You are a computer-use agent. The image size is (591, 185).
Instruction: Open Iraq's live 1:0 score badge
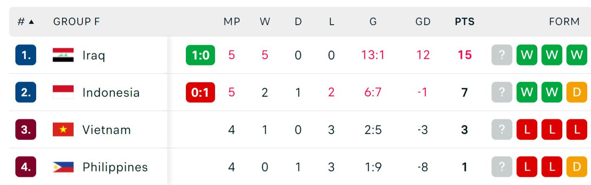click(200, 55)
